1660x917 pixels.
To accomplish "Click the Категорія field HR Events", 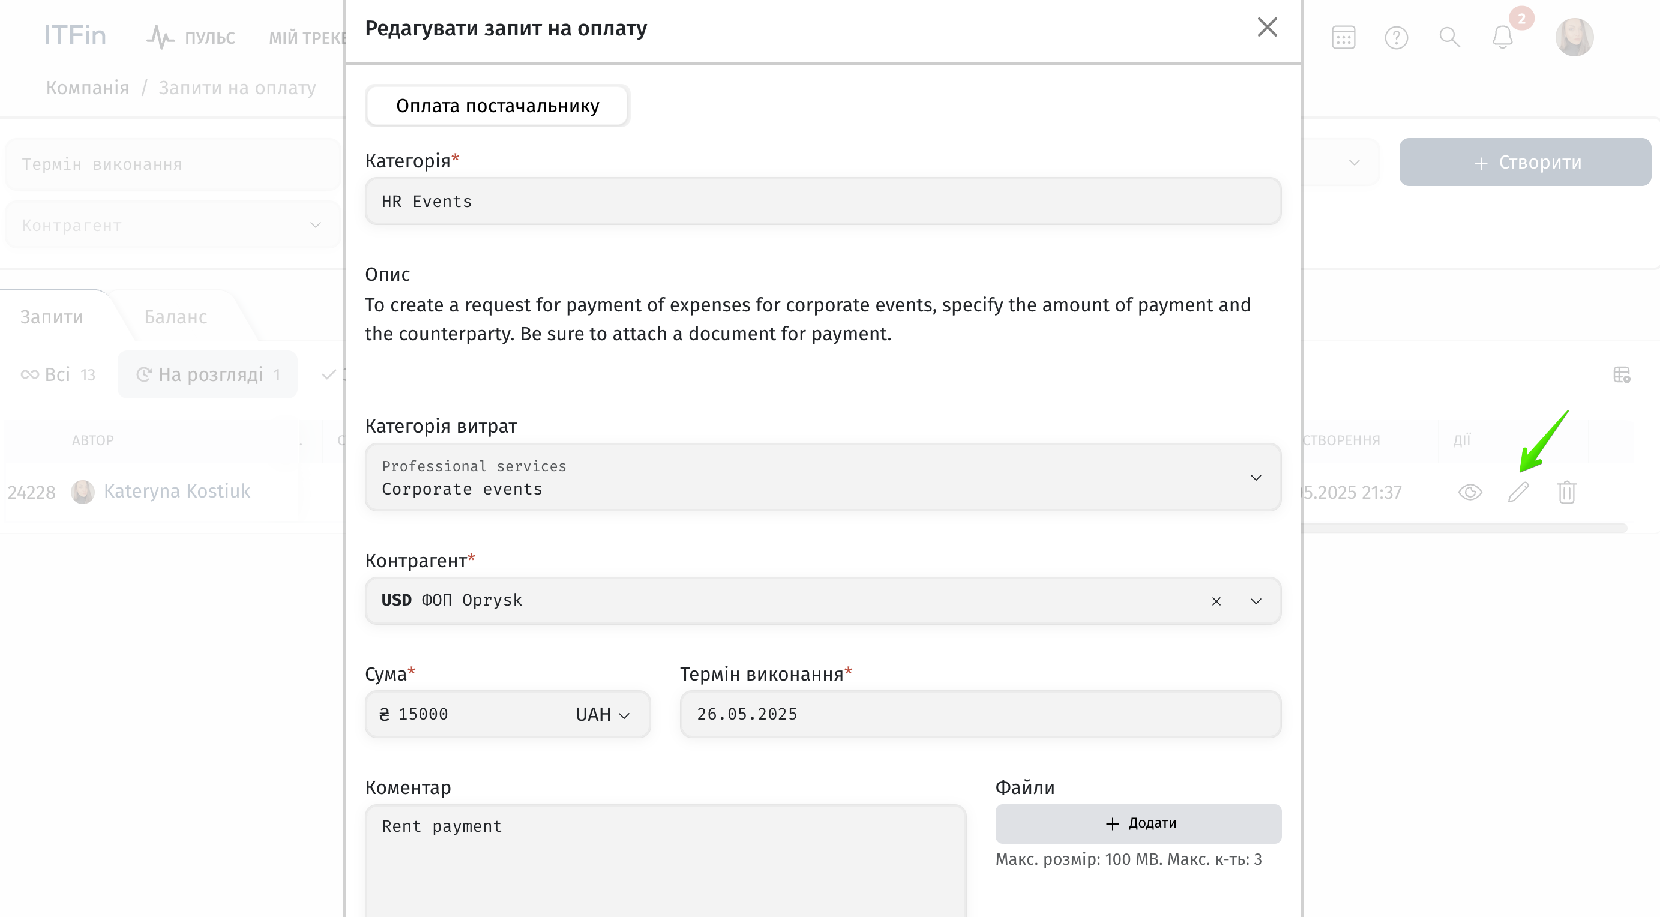I will 823,202.
